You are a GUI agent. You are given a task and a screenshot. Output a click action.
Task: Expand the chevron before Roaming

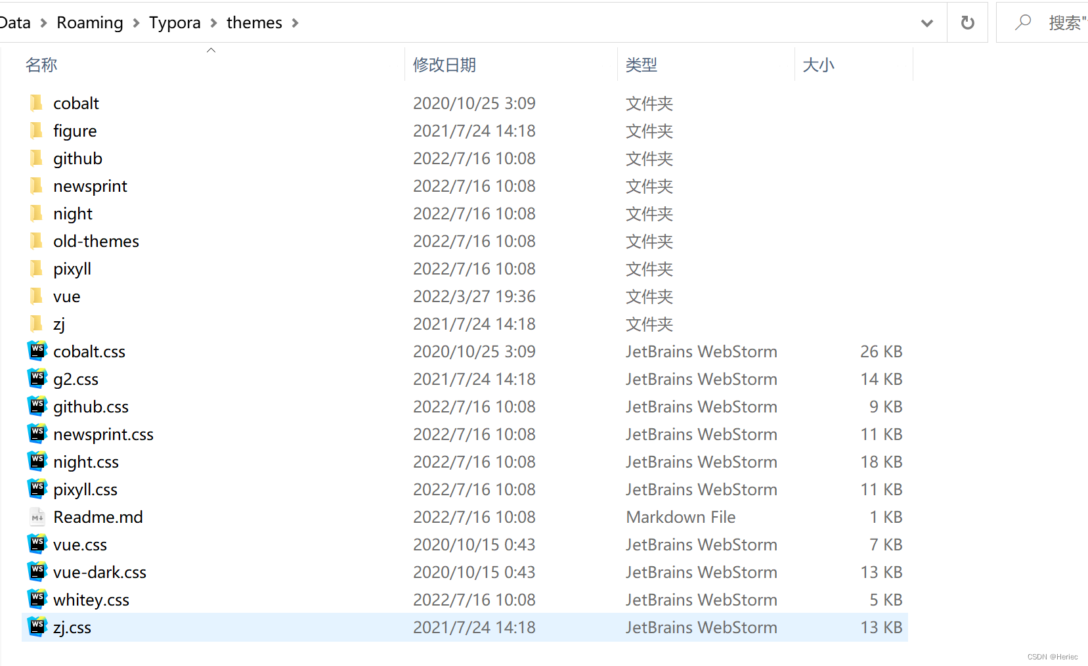(43, 23)
